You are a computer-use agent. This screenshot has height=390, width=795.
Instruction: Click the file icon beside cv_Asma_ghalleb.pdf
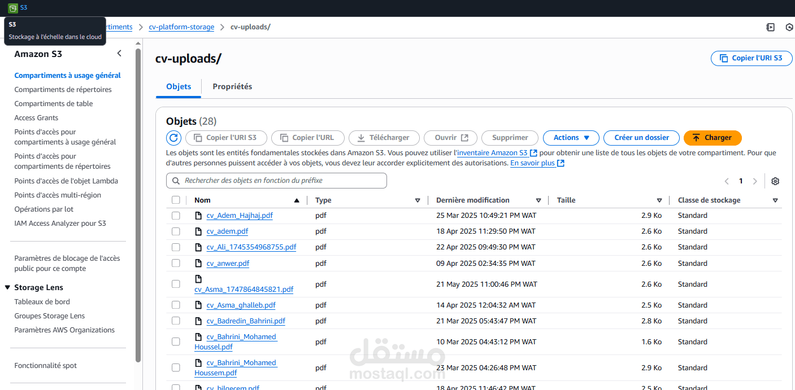coord(198,305)
